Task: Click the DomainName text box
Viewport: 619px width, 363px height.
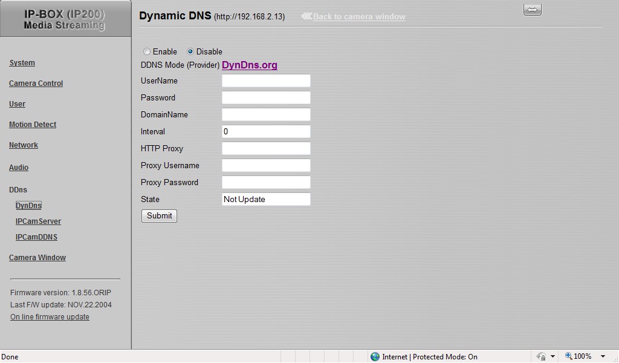Action: 266,115
